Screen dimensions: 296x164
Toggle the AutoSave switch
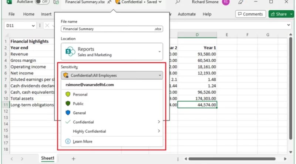click(x=42, y=2)
